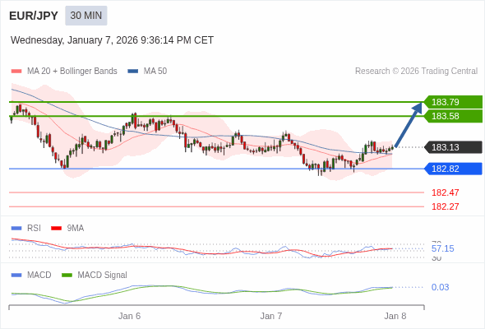Click the 'Jan 7' axis label
This screenshot has height=329, width=485.
tap(271, 316)
